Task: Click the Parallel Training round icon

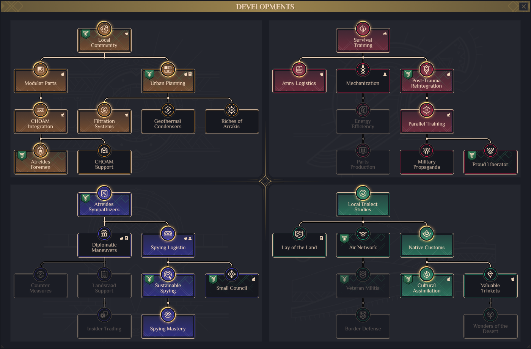Action: pyautogui.click(x=427, y=110)
